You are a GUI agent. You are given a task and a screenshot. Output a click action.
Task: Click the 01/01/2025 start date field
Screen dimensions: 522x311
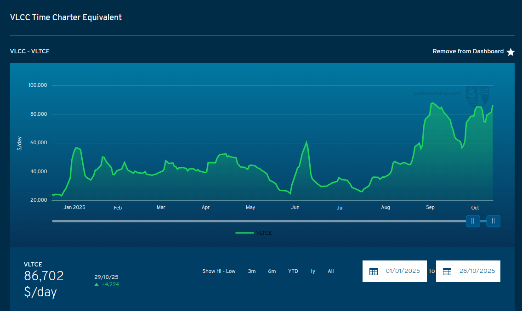pyautogui.click(x=403, y=271)
